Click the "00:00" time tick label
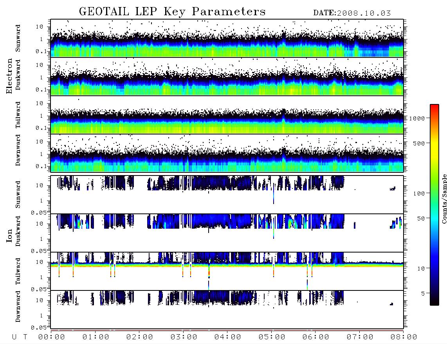This screenshot has height=344, width=447. point(52,337)
